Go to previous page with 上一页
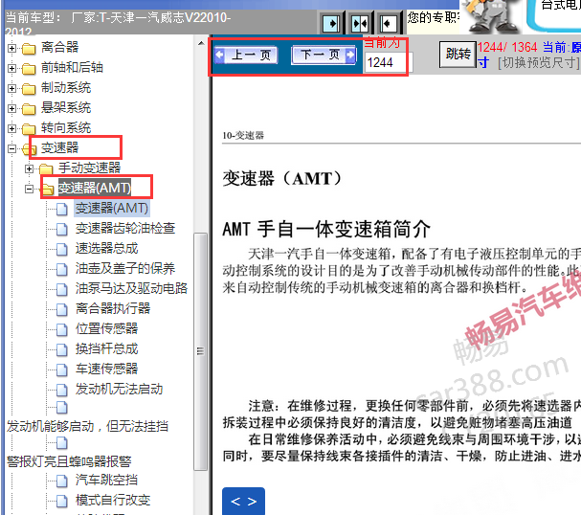Image resolution: width=581 pixels, height=515 pixels. 246,56
